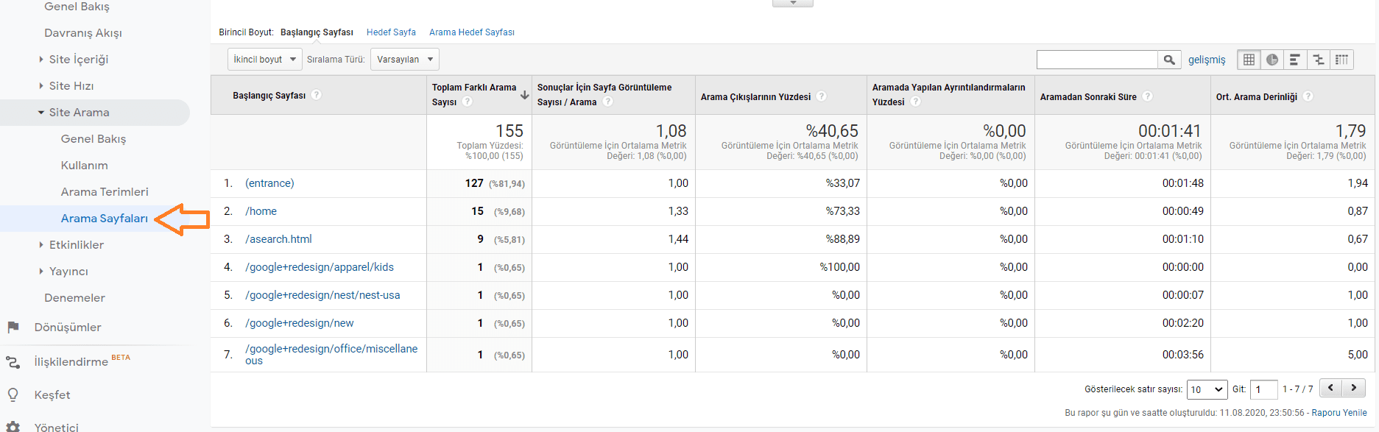Switch primary dimension to Hedef Sayfa
The height and width of the screenshot is (432, 1379).
[x=391, y=32]
